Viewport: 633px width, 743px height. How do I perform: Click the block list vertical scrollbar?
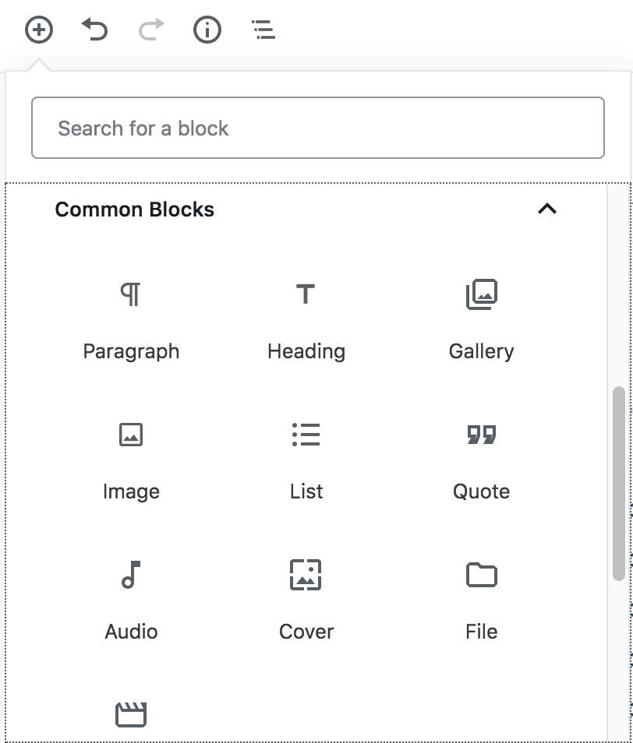(x=619, y=483)
